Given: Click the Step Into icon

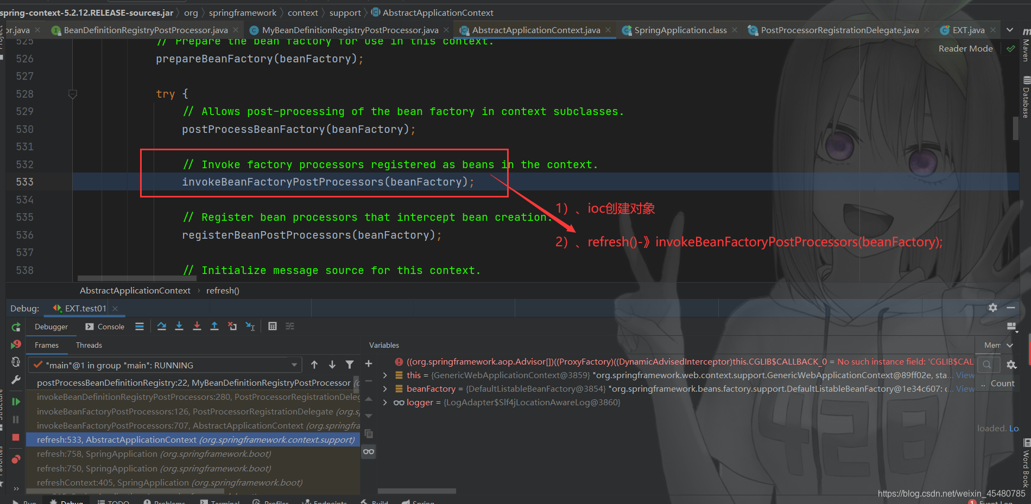Looking at the screenshot, I should click(179, 326).
